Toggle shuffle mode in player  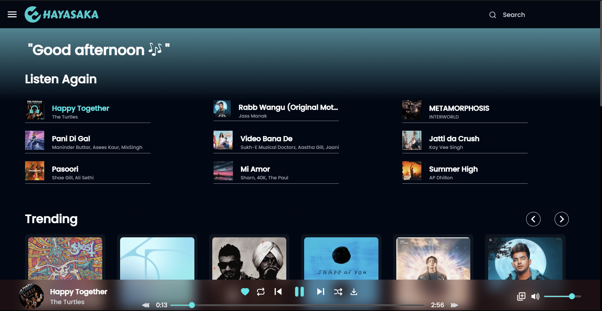pyautogui.click(x=338, y=292)
